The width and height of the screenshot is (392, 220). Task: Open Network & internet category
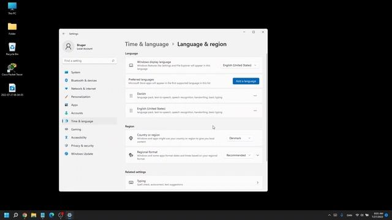point(89,89)
